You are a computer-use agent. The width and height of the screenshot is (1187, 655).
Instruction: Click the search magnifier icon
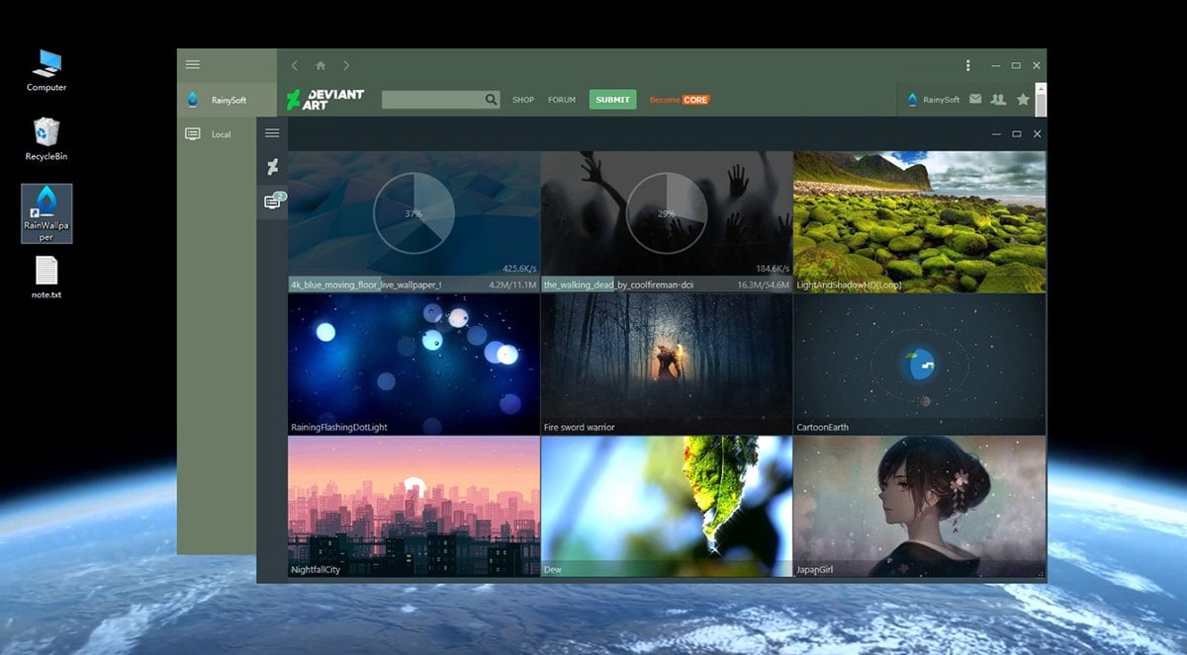point(491,100)
